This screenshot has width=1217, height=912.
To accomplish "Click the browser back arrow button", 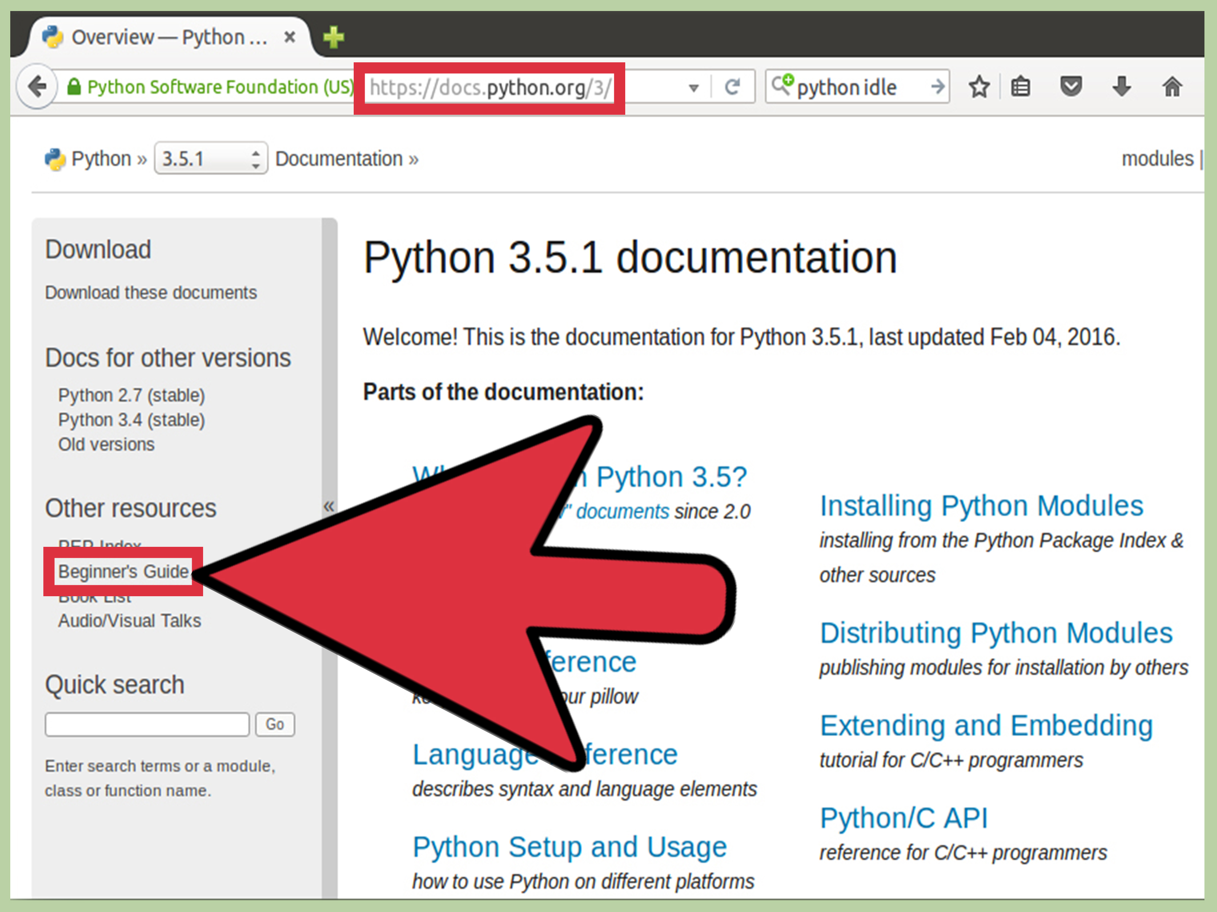I will [37, 86].
